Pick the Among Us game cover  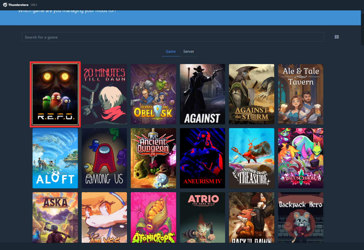click(104, 158)
